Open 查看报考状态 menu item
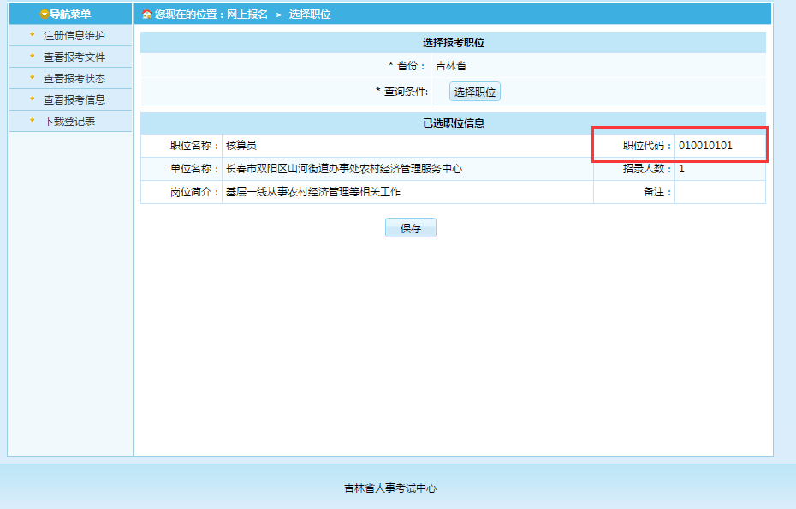Screen dimensions: 796x509 (x=74, y=78)
